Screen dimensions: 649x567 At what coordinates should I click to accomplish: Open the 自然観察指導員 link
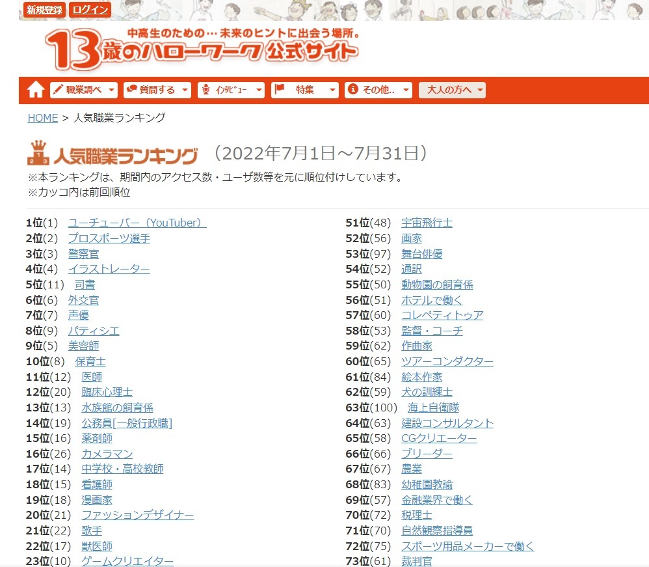coord(437,531)
